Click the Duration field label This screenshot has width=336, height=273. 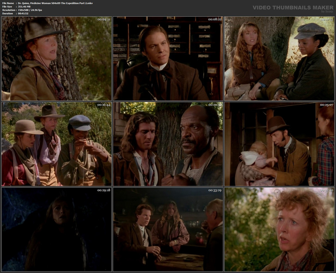point(8,13)
